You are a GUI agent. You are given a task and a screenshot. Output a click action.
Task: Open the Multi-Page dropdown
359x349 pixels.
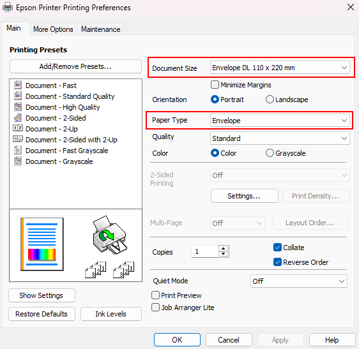[x=238, y=223]
